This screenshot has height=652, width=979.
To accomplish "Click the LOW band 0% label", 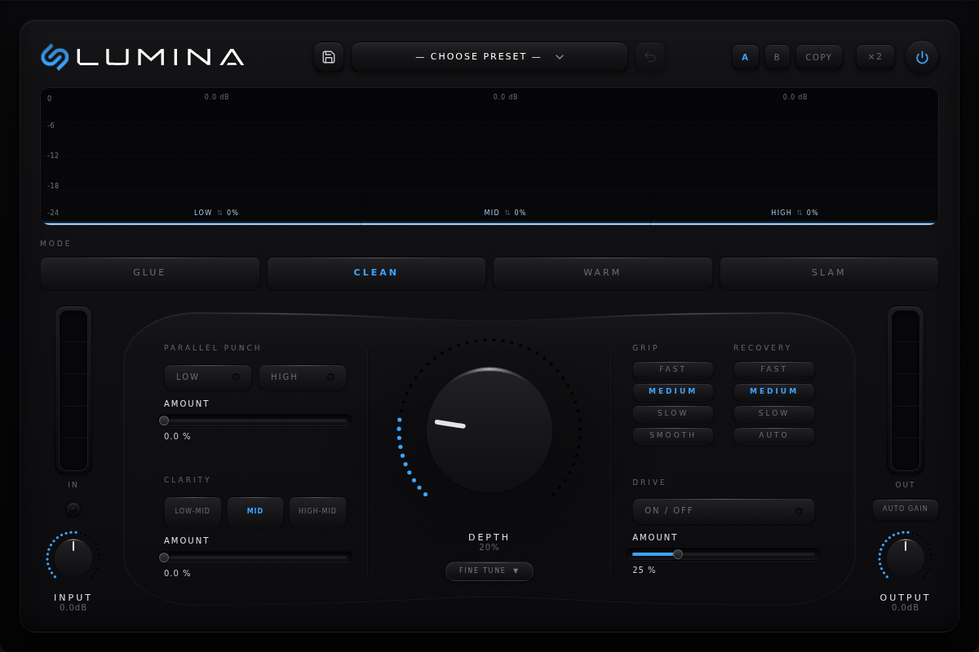I will pos(233,213).
